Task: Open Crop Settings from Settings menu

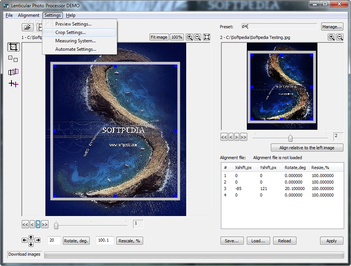Action: coord(71,32)
